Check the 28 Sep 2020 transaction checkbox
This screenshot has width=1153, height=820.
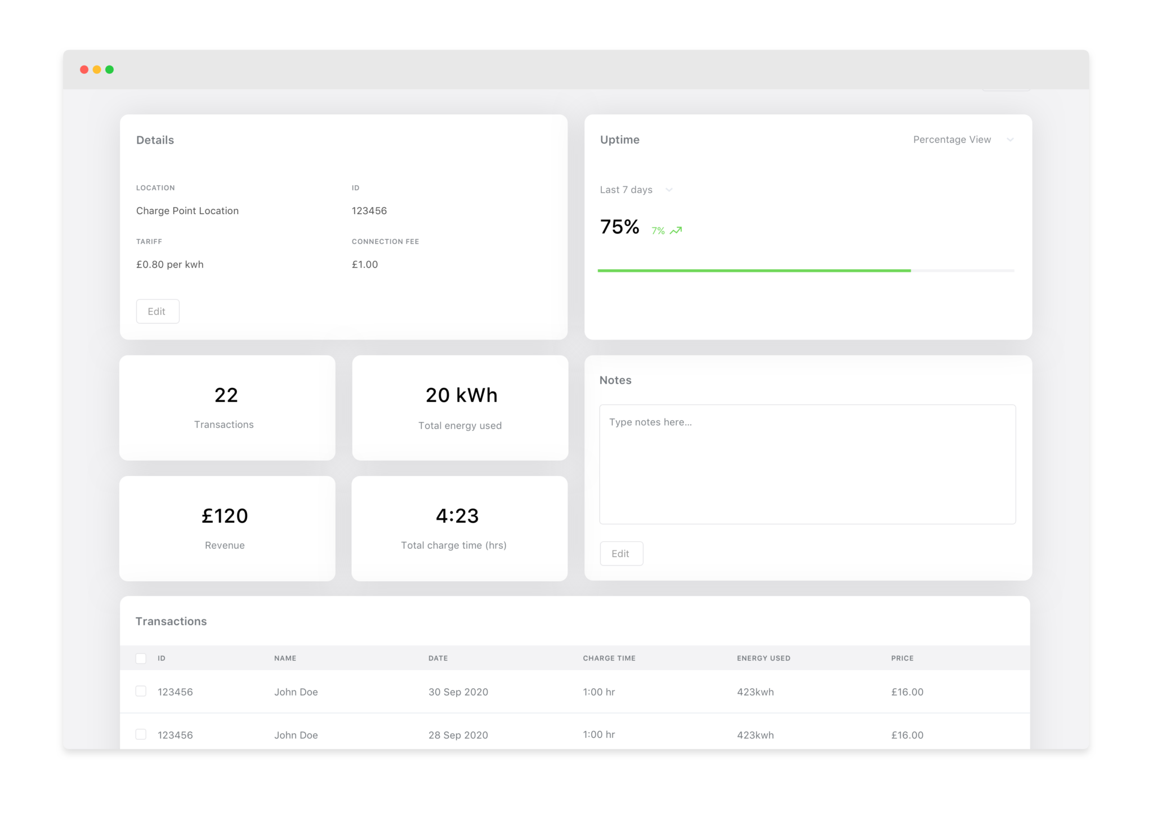coord(141,734)
